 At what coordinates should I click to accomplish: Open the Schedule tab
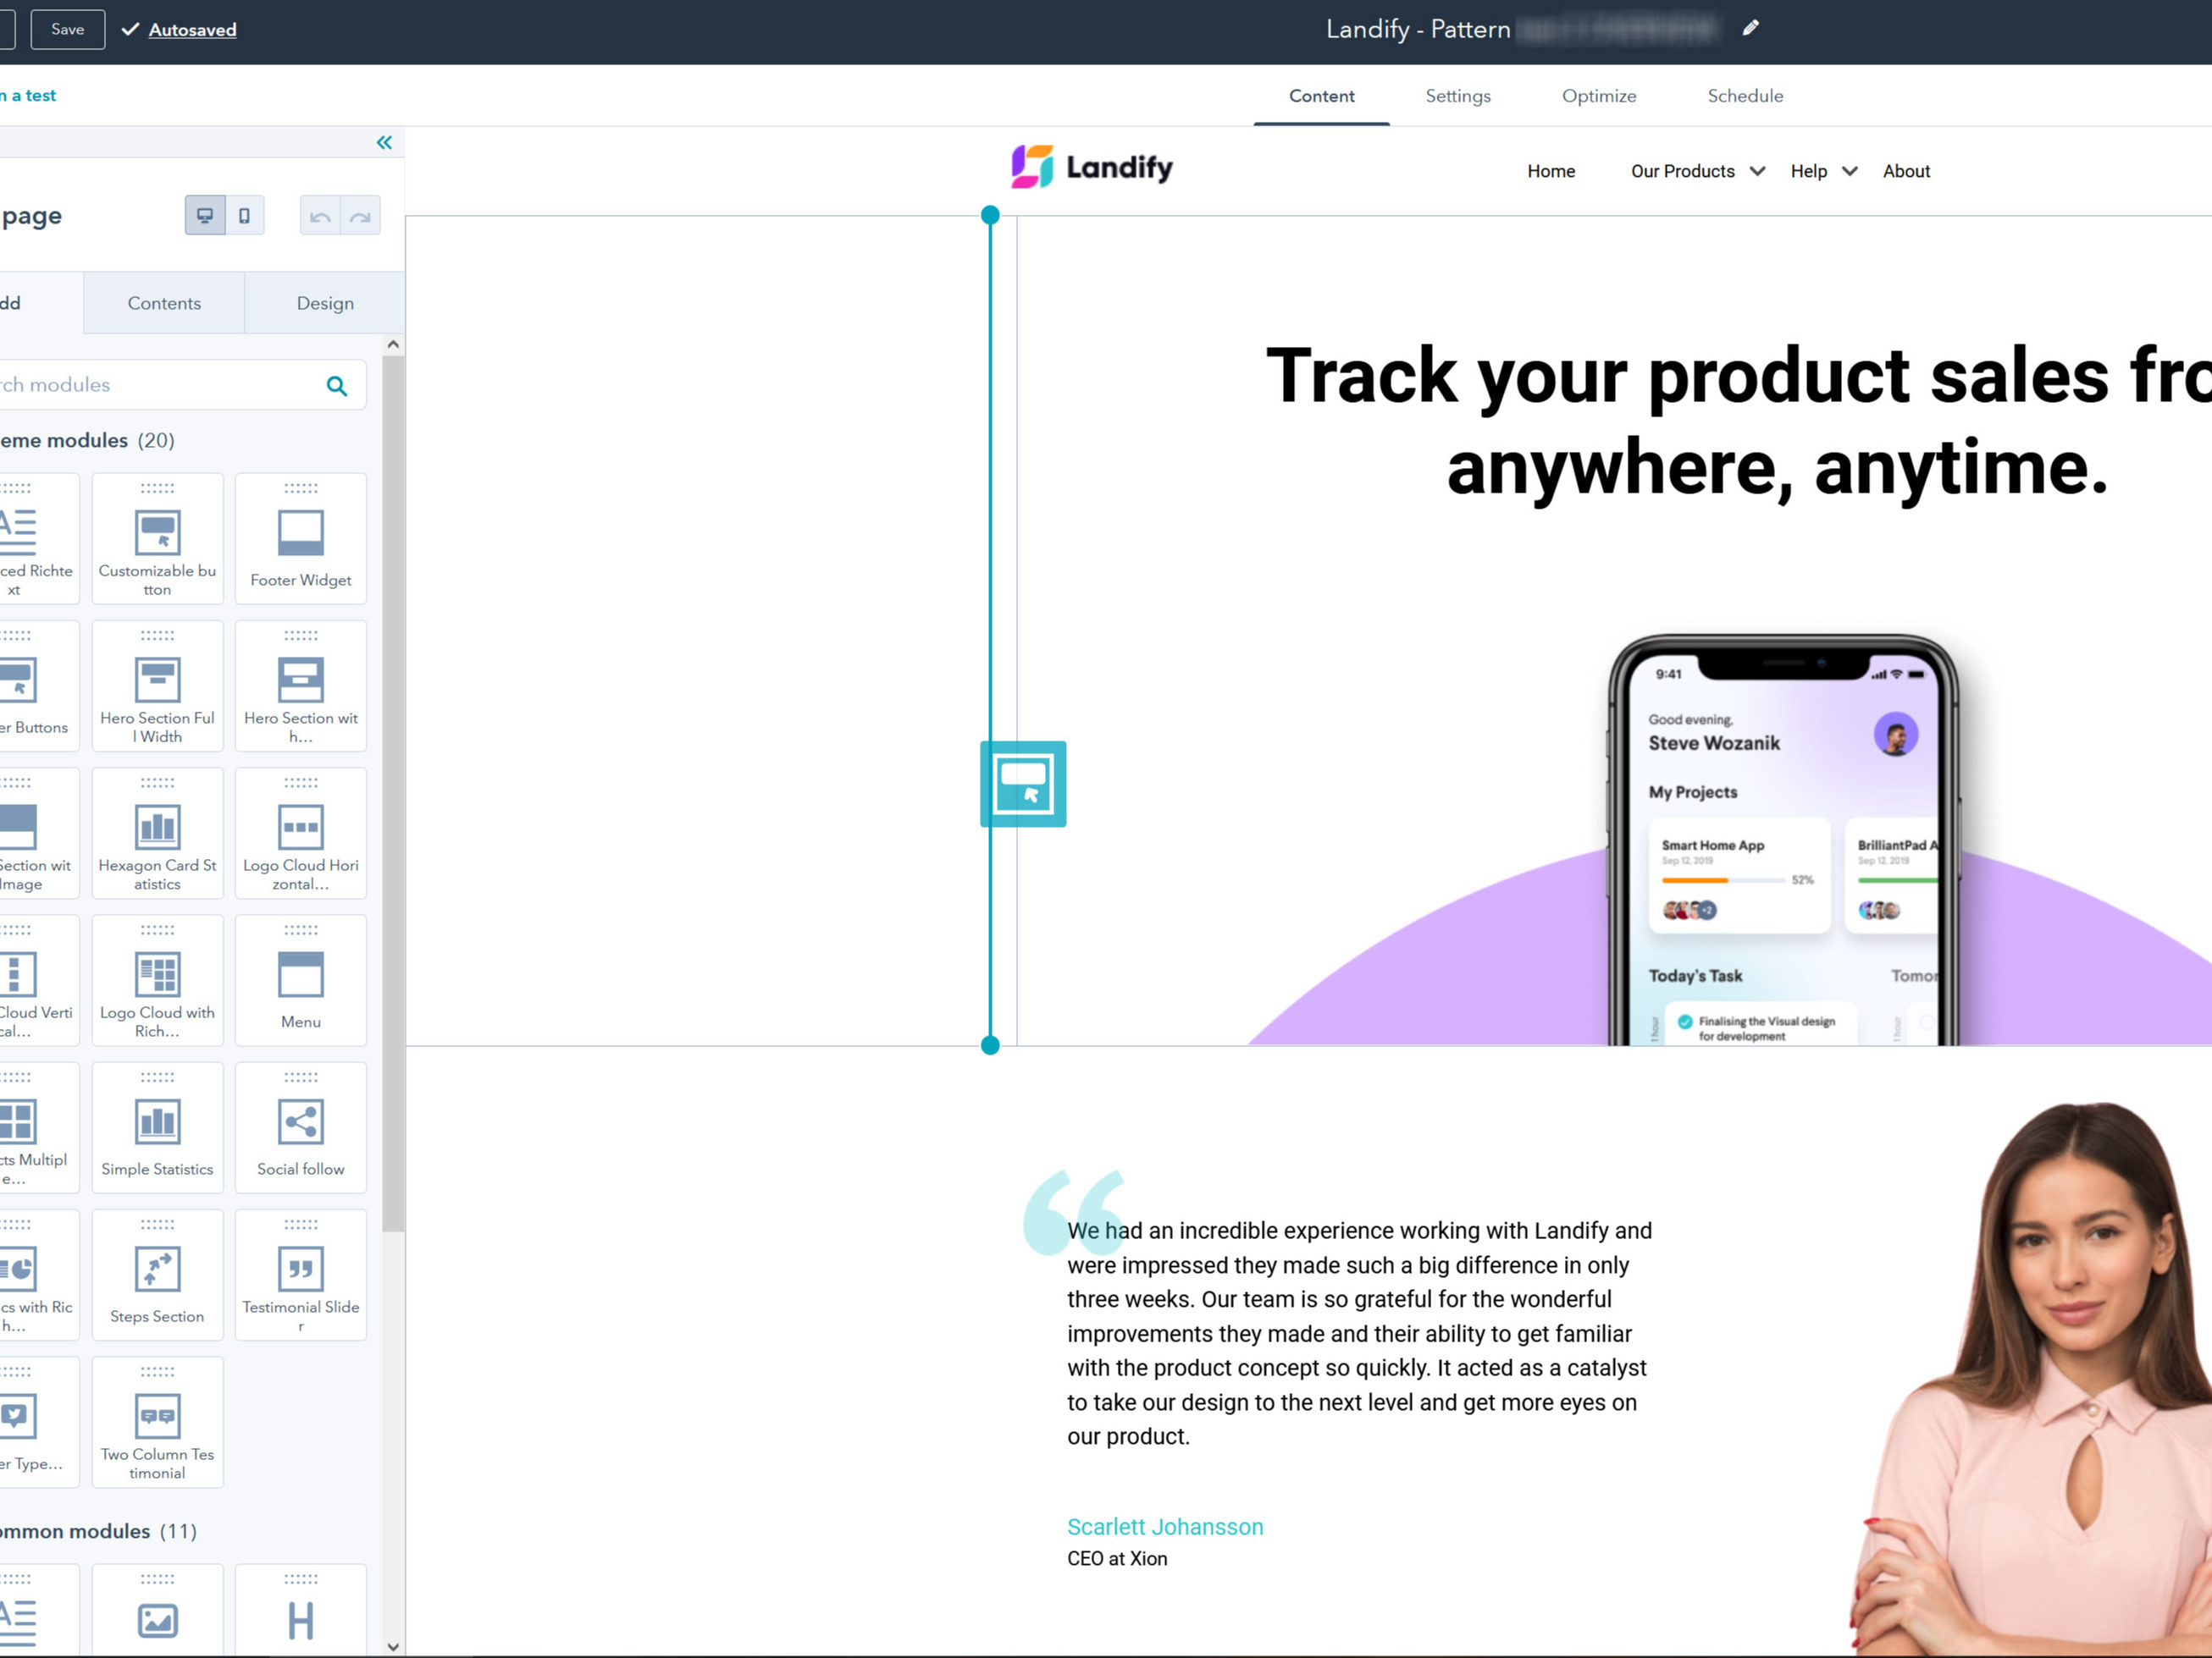(1745, 96)
